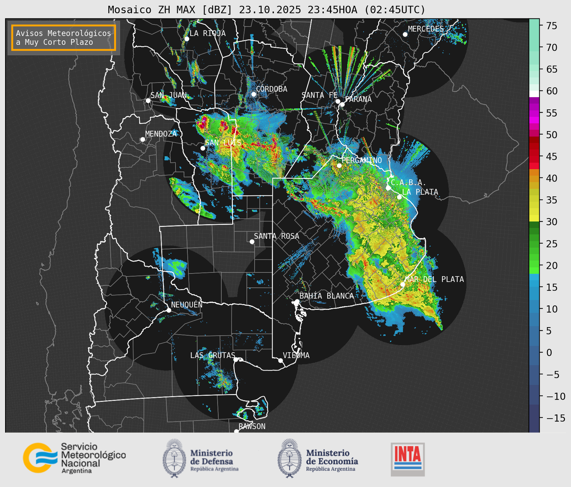The width and height of the screenshot is (571, 487).
Task: Click the La Rioja city marker dot
Action: click(x=187, y=39)
